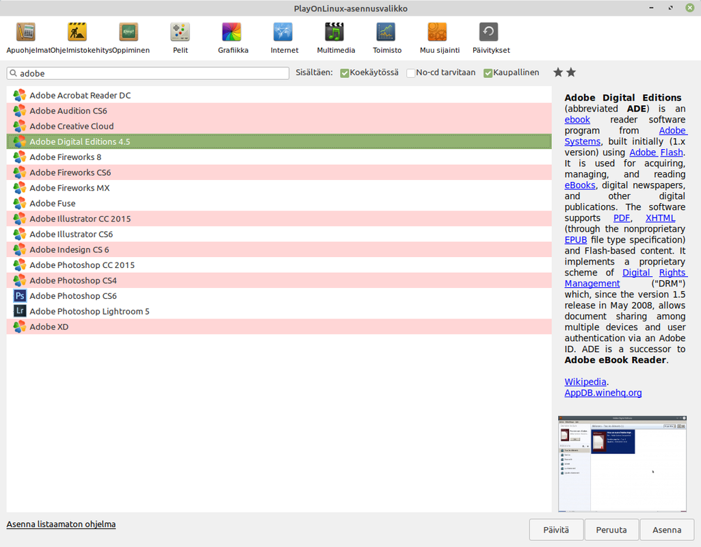Select Adobe Digital Editions 4.5 entry
The width and height of the screenshot is (701, 547).
tap(279, 142)
